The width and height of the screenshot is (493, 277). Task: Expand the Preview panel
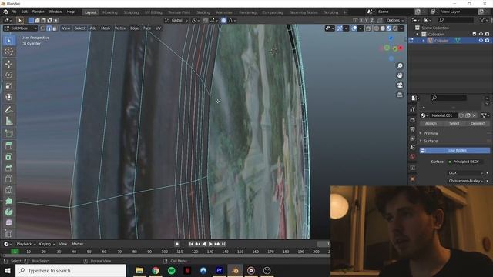pyautogui.click(x=431, y=133)
